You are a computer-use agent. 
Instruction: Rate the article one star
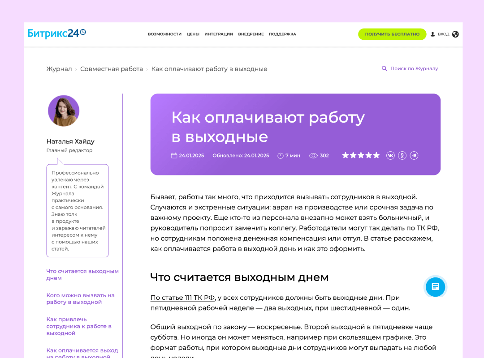tap(346, 155)
